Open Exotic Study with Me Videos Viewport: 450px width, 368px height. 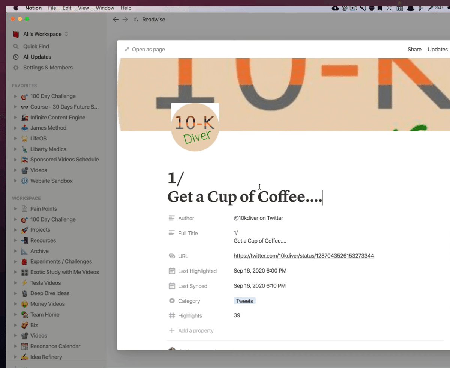click(x=64, y=272)
